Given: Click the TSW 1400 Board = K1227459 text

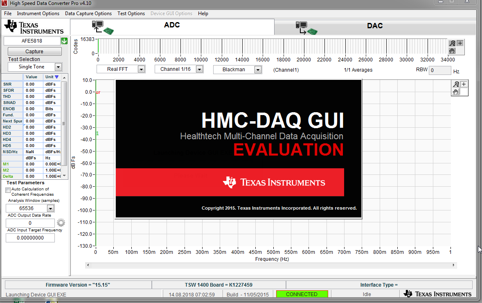Looking at the screenshot, I should tap(218, 285).
